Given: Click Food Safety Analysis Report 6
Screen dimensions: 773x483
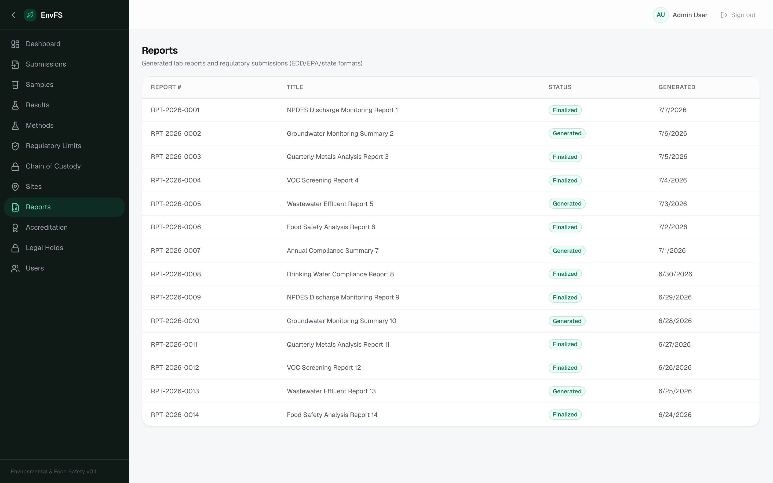Looking at the screenshot, I should pyautogui.click(x=331, y=227).
